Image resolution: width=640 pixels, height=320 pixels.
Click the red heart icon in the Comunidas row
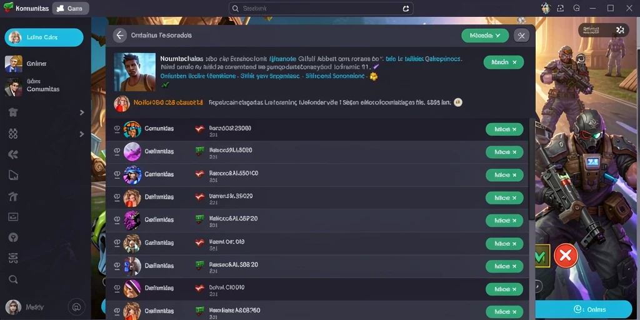point(199,129)
